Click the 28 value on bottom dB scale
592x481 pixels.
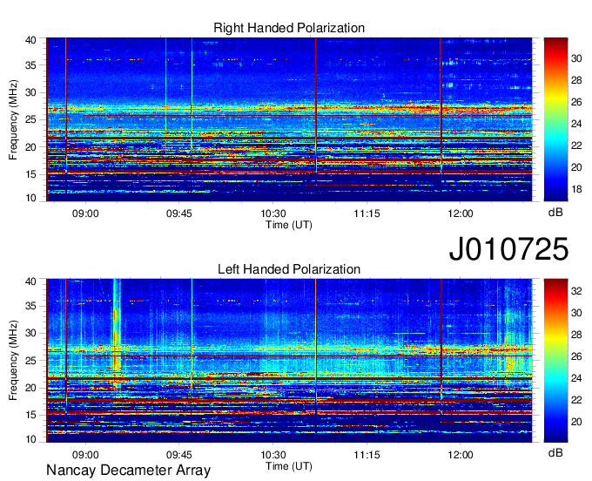[x=576, y=335]
